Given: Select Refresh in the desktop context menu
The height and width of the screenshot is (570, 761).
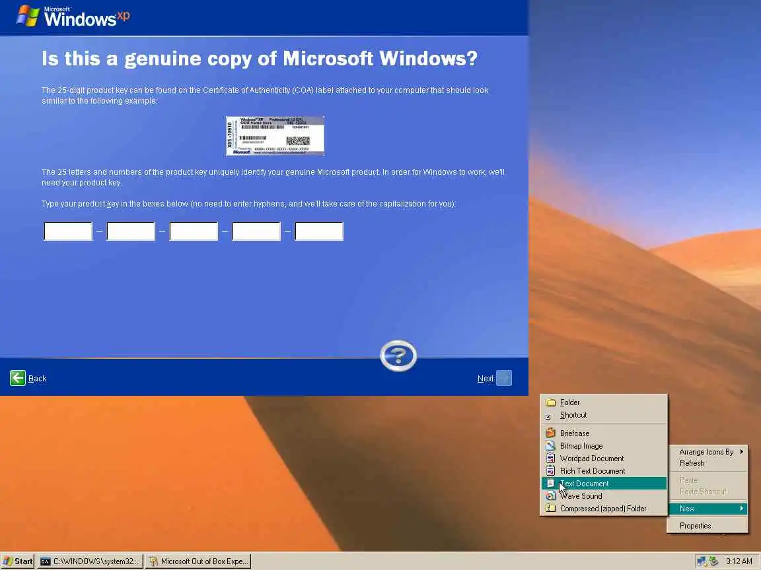Looking at the screenshot, I should [707, 463].
